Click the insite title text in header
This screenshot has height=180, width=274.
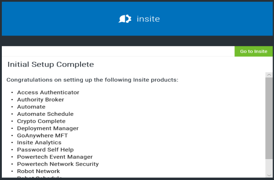coord(148,19)
